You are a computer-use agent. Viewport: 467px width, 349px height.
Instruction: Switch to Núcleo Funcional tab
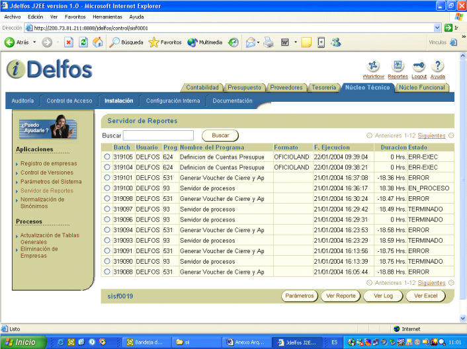422,87
